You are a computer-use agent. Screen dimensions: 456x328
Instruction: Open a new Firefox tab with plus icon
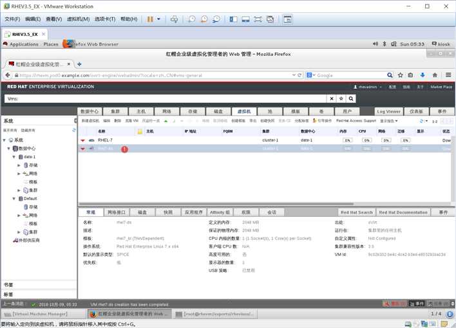click(x=79, y=64)
